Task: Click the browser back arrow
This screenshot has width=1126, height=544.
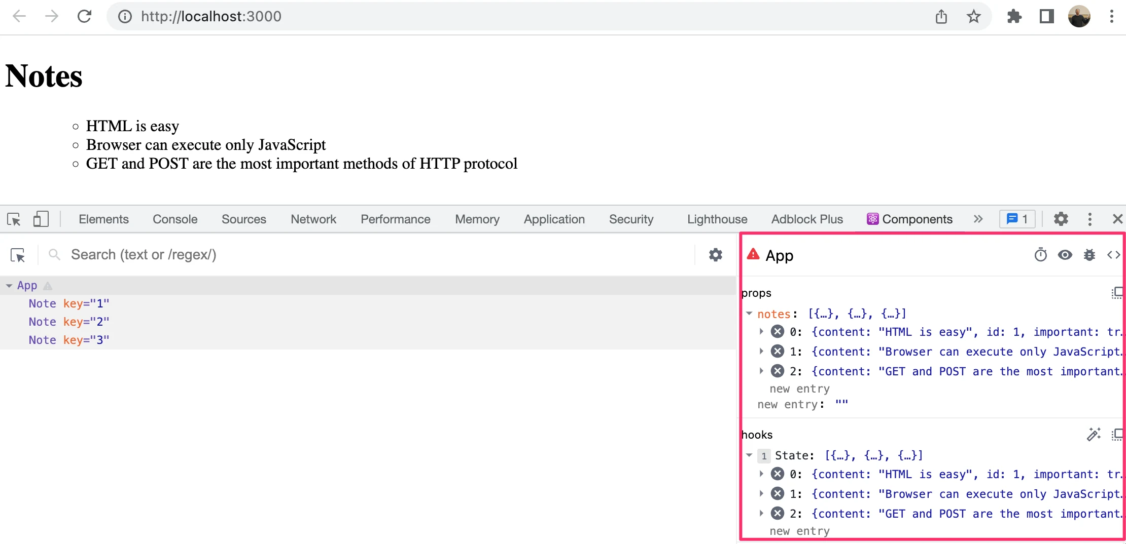Action: (x=19, y=16)
